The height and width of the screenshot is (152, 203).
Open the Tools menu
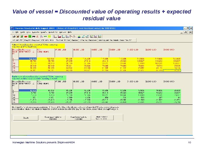coord(23,32)
